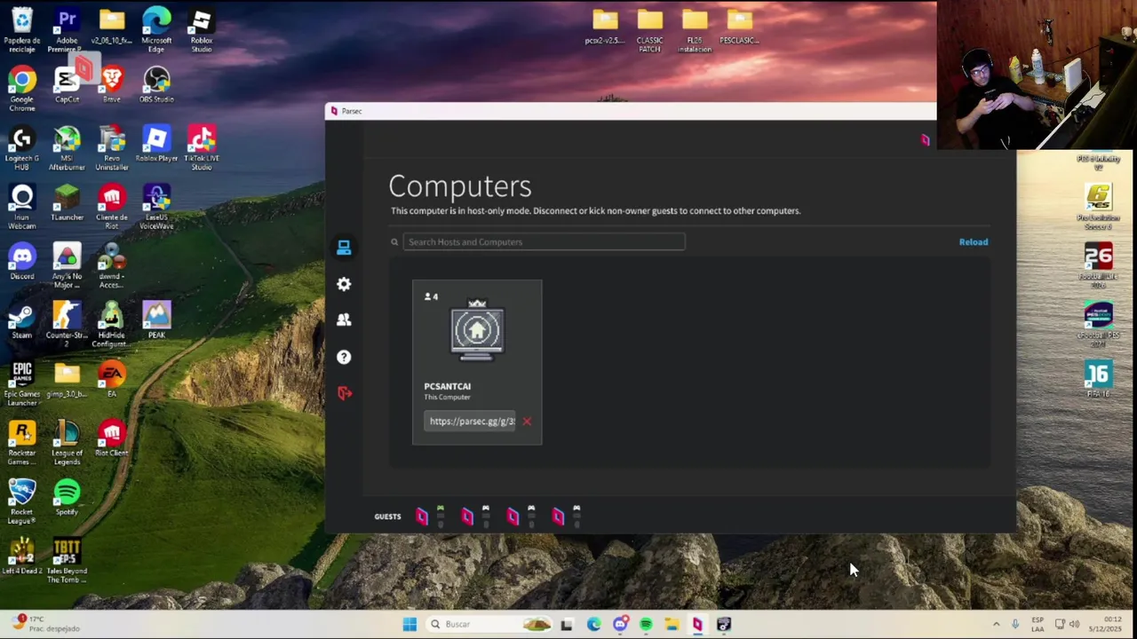Open Microsoft Edge desktop shortcut
Viewport: 1137px width, 639px height.
[156, 29]
